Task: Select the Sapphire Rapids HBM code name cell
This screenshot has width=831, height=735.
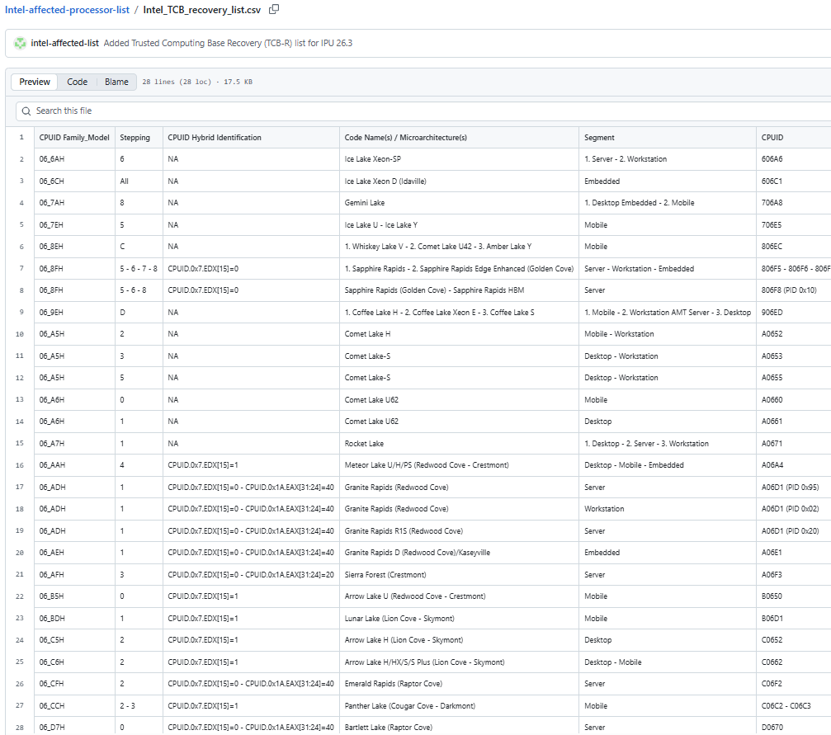Action: (x=459, y=290)
